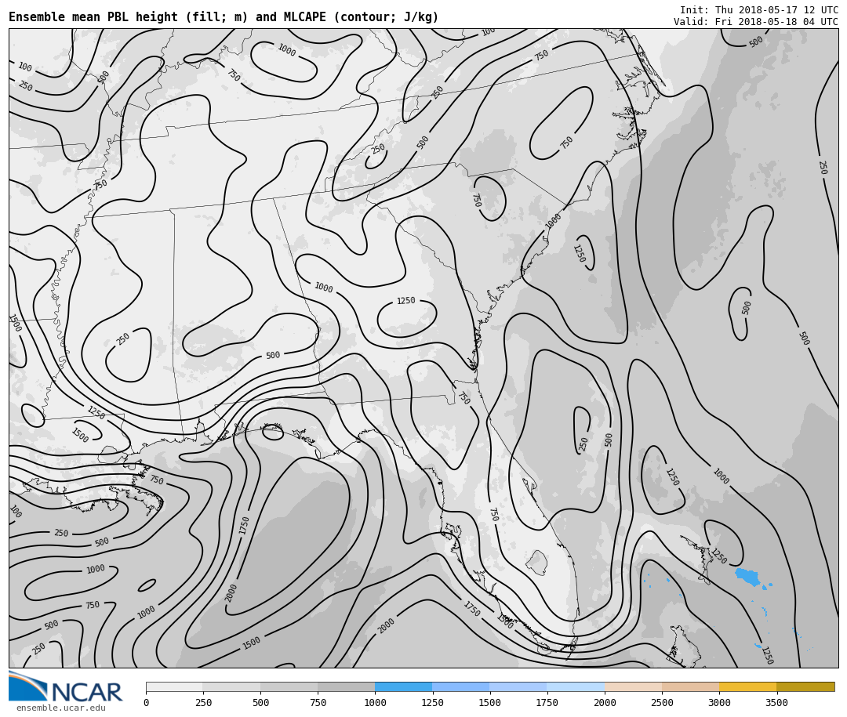Select the 'Valid: Fri 2018-05-18 04 UTC' text
847x717 pixels.
(756, 22)
